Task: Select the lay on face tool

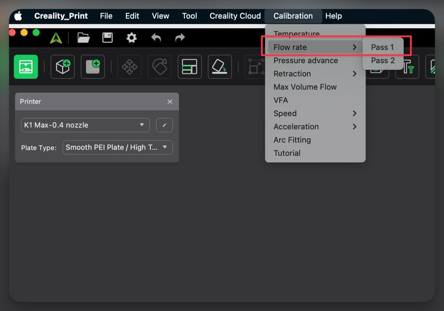Action: [219, 67]
